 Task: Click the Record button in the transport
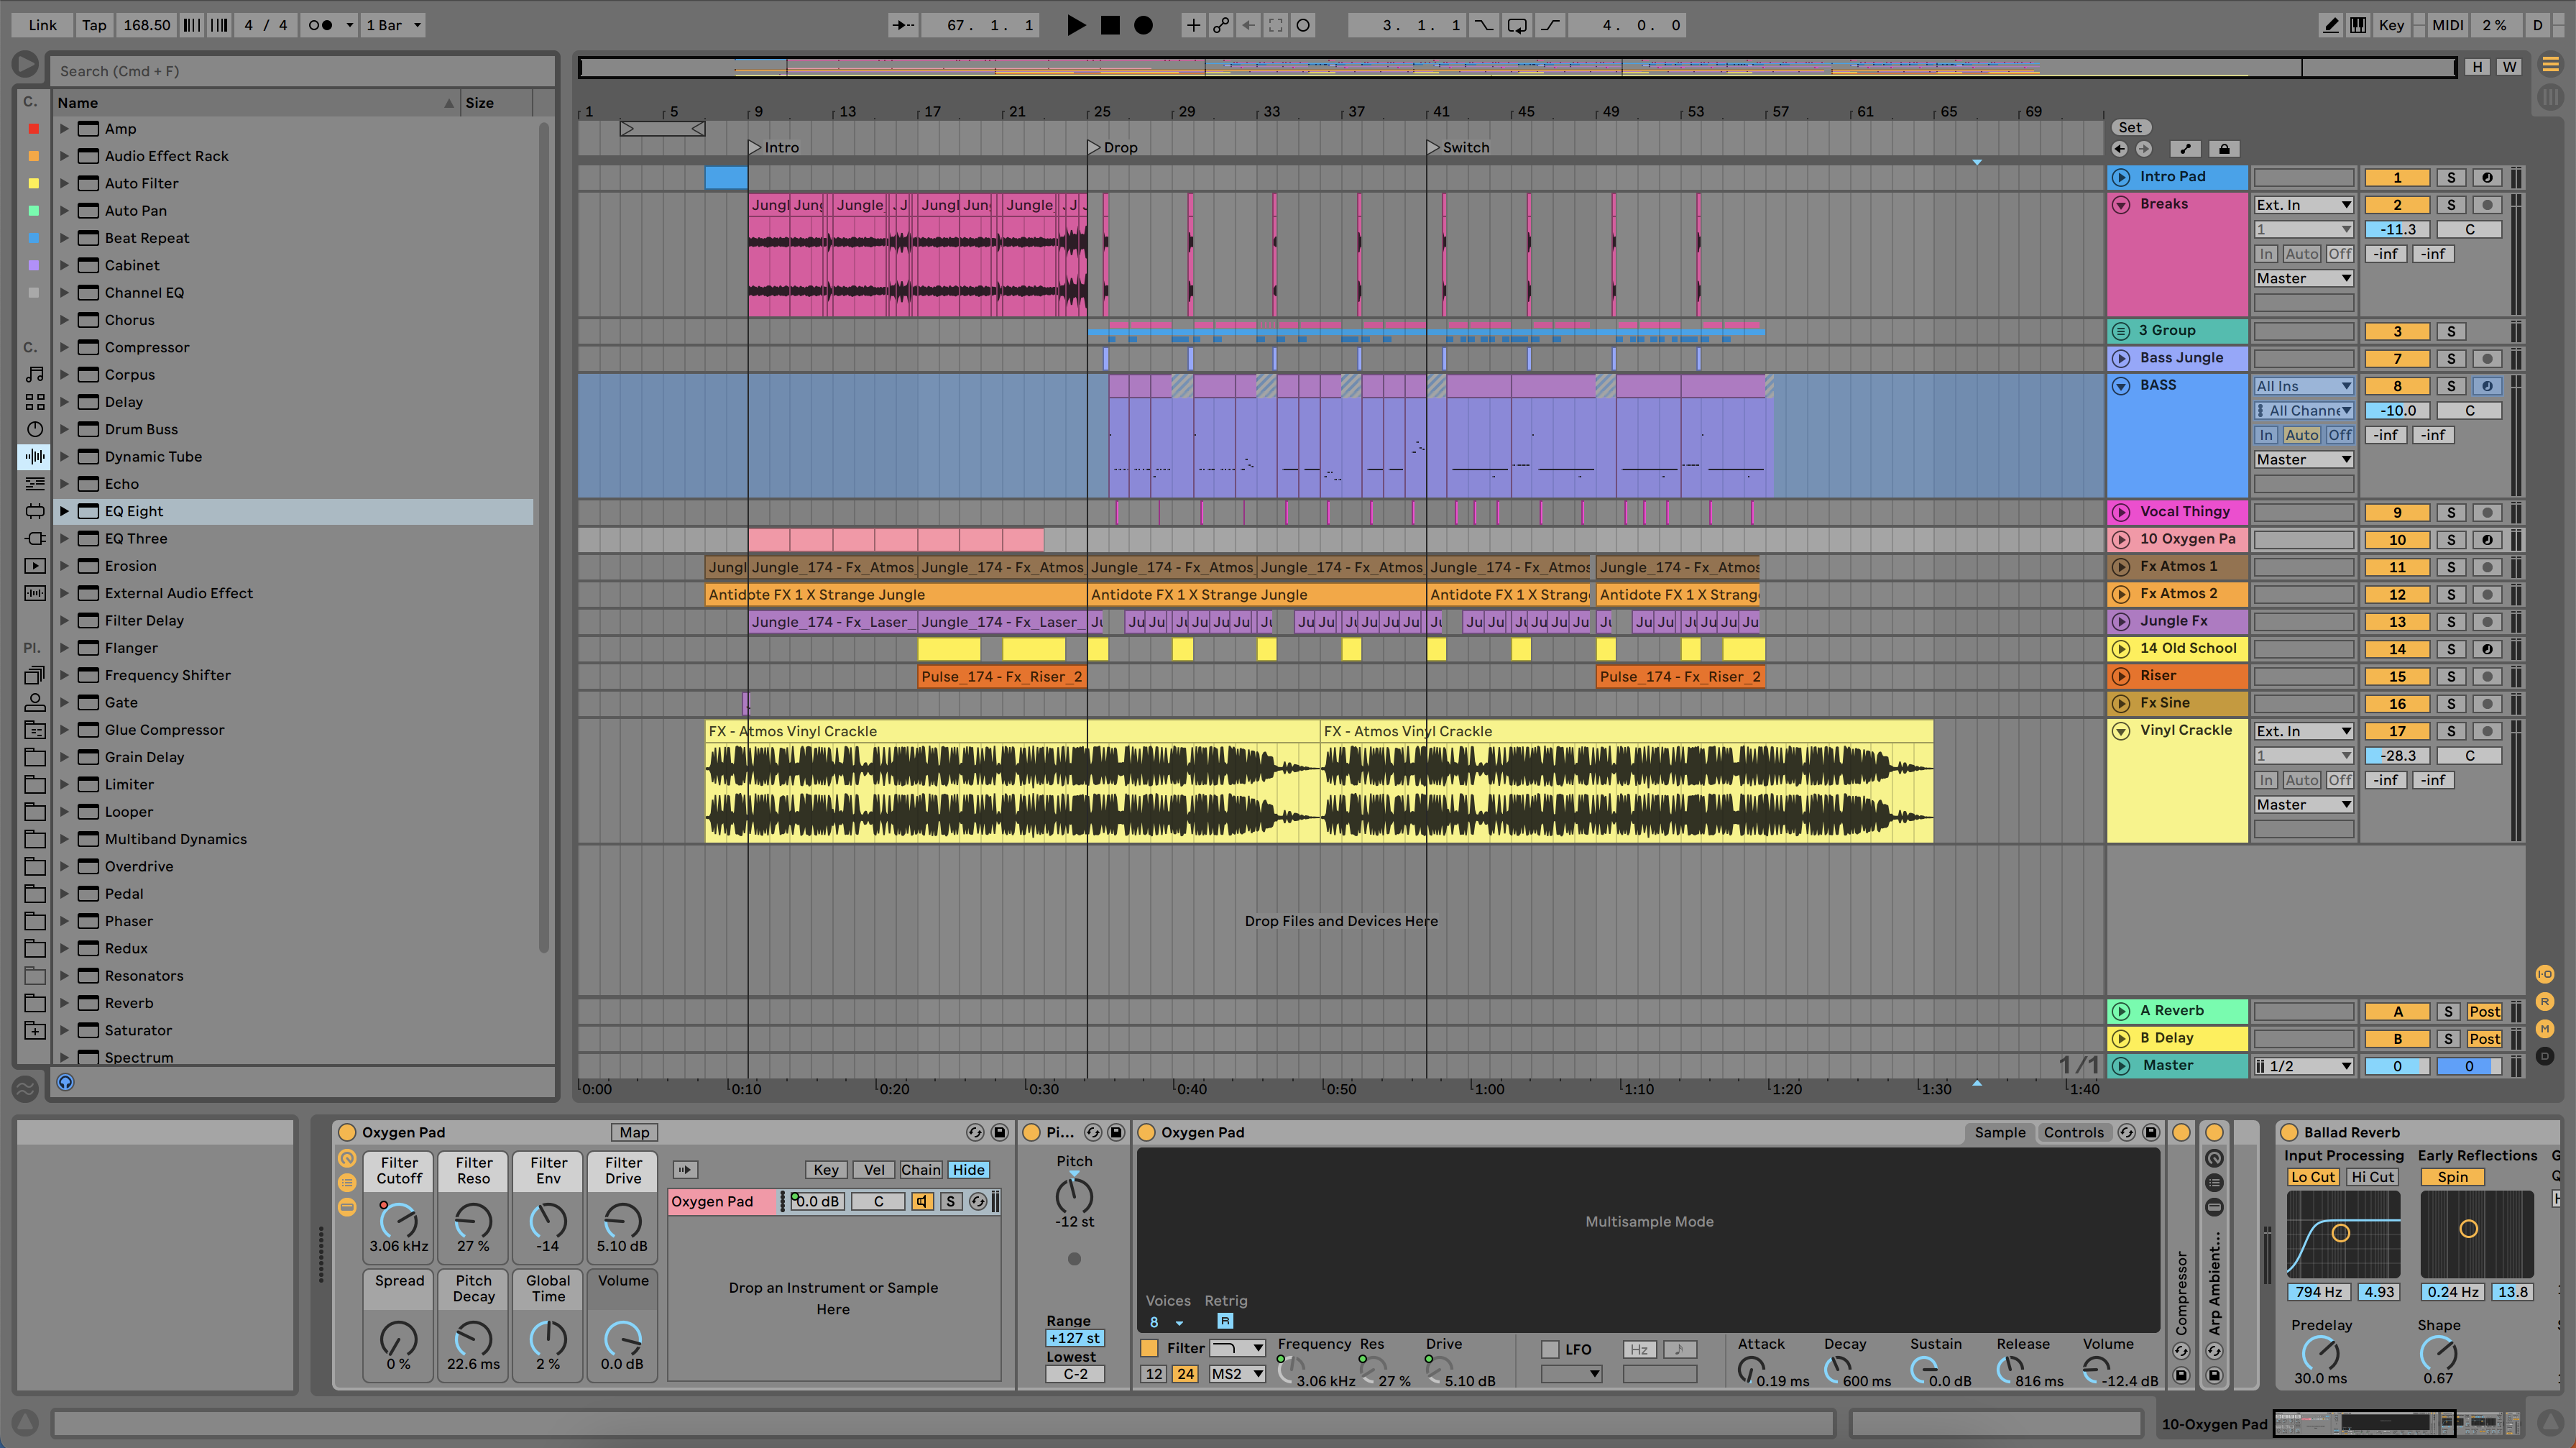1143,25
